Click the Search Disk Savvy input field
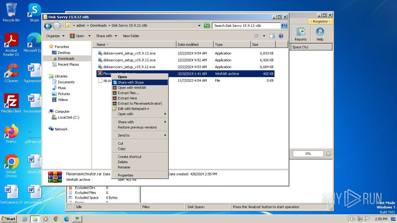 click(247, 26)
